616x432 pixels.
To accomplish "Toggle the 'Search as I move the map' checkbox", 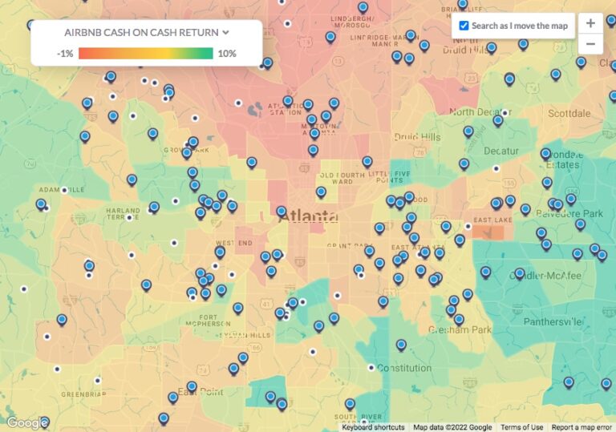I will coord(464,26).
